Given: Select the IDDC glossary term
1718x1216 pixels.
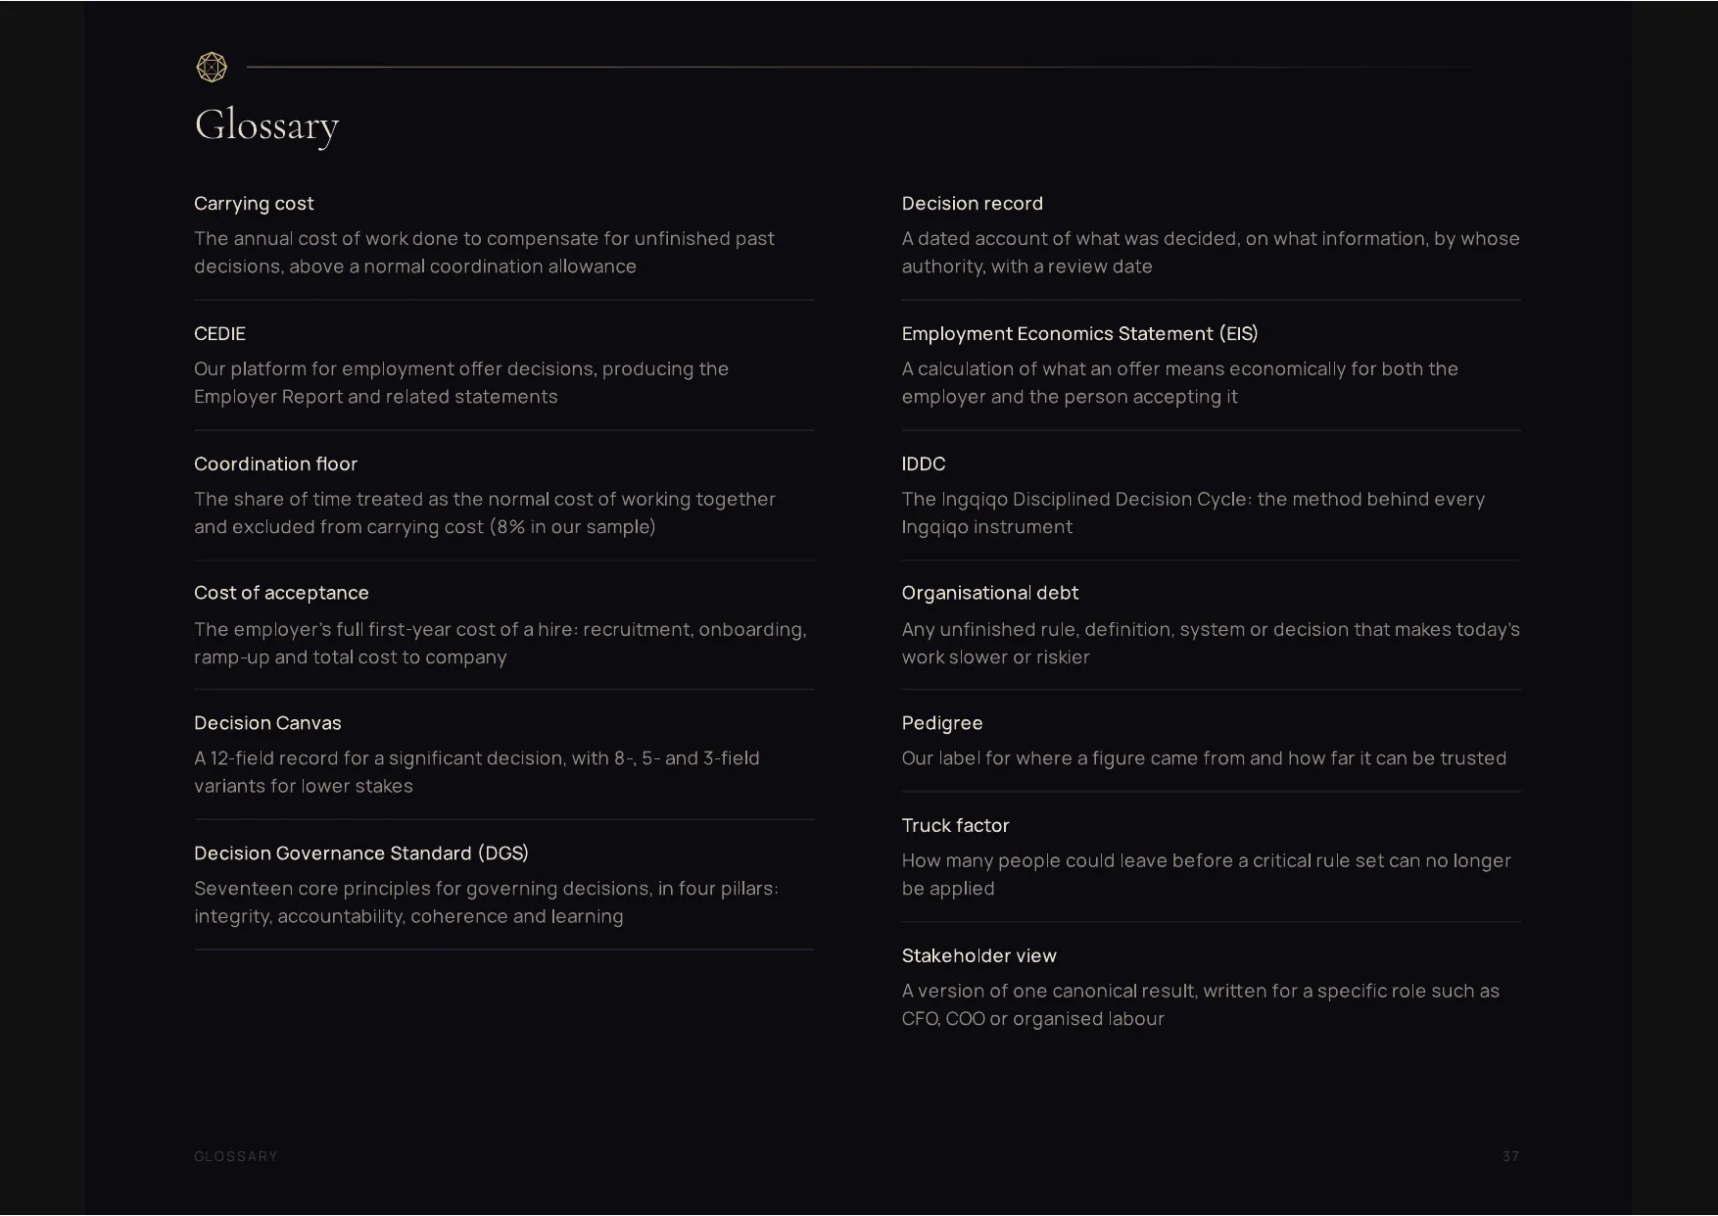Looking at the screenshot, I should coord(924,464).
